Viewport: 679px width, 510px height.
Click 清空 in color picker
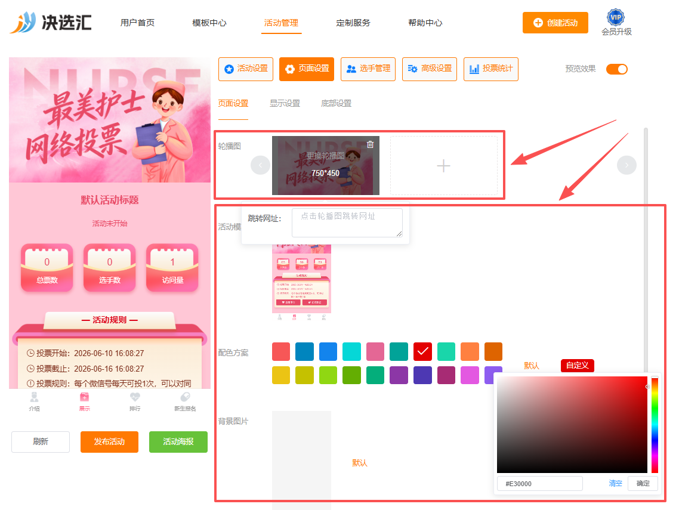tap(615, 483)
